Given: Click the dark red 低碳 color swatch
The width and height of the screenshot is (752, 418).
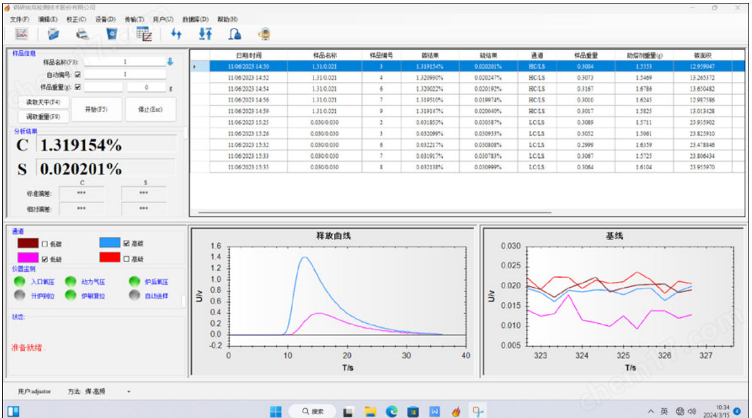Looking at the screenshot, I should [x=27, y=243].
